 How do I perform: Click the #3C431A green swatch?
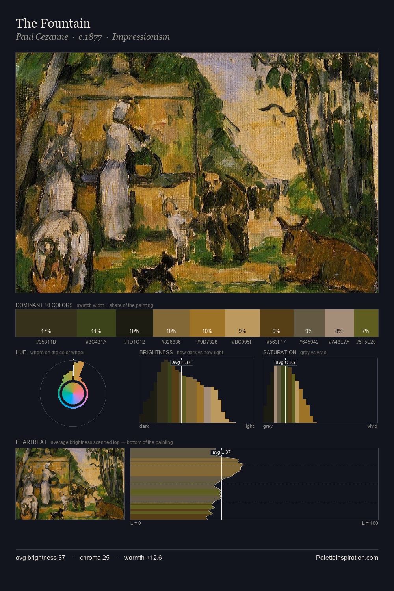point(96,323)
